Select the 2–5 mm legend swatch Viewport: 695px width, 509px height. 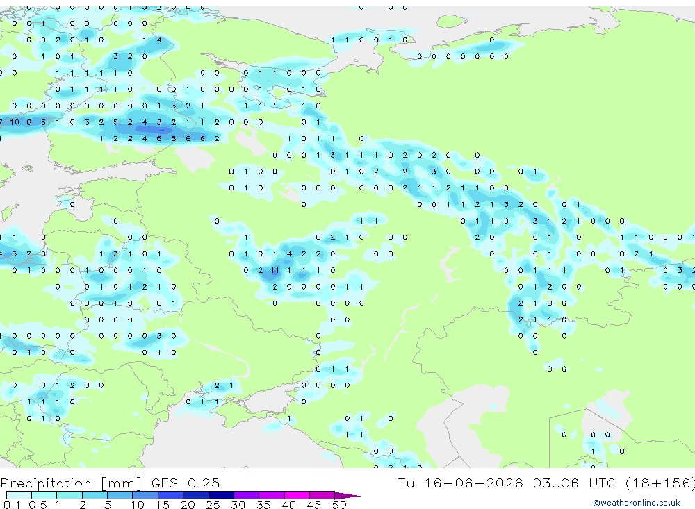point(95,495)
